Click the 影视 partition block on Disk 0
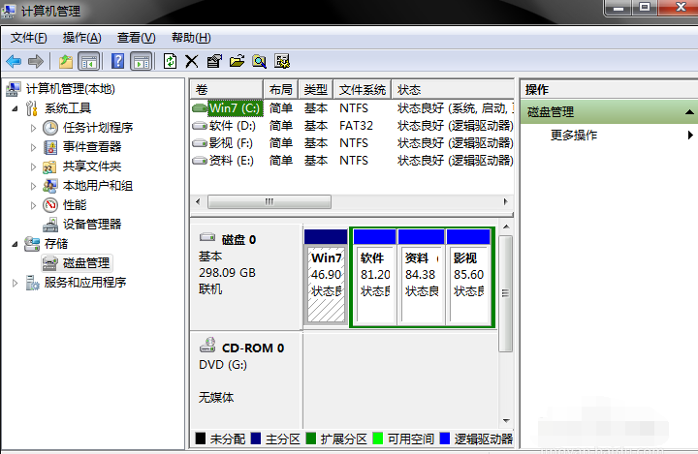This screenshot has width=698, height=454. pyautogui.click(x=467, y=276)
